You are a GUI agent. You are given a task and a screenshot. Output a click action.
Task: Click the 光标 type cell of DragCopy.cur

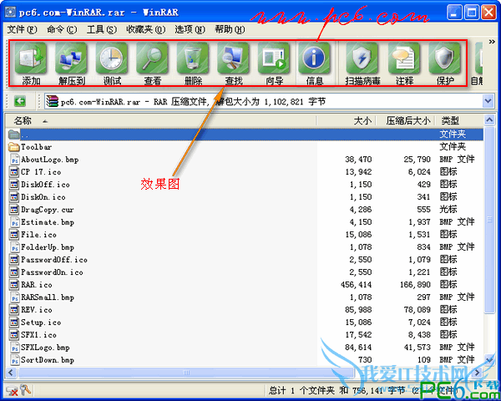[448, 210]
